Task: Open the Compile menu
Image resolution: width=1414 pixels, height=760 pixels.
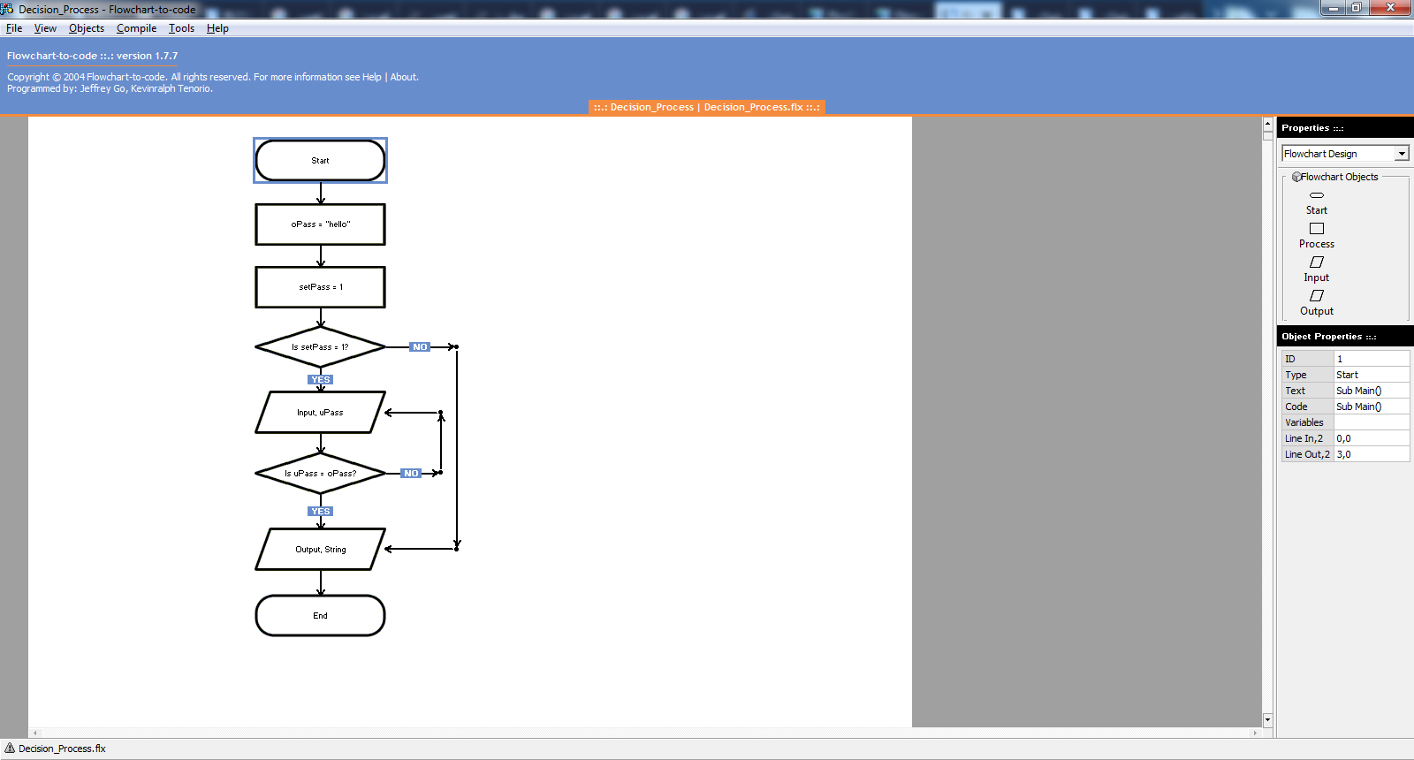Action: click(136, 28)
